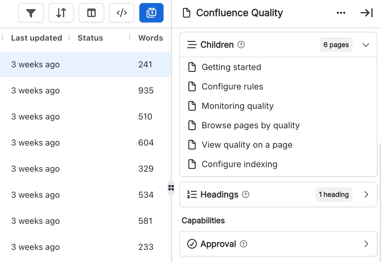Click the blue save view button
Image resolution: width=381 pixels, height=262 pixels.
click(x=151, y=13)
